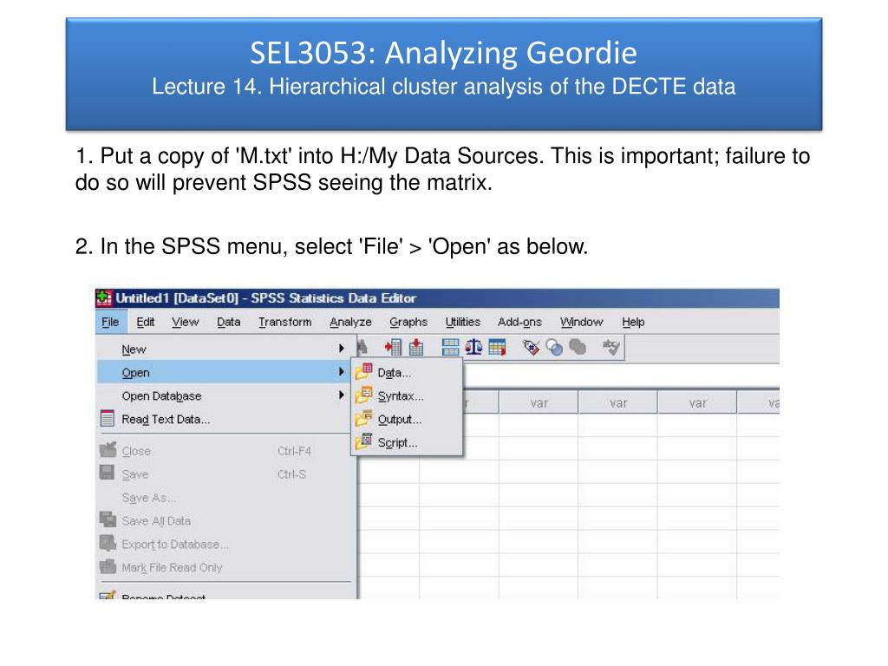The image size is (888, 666).
Task: Click the folder icon beside Syntax...
Action: pos(363,395)
